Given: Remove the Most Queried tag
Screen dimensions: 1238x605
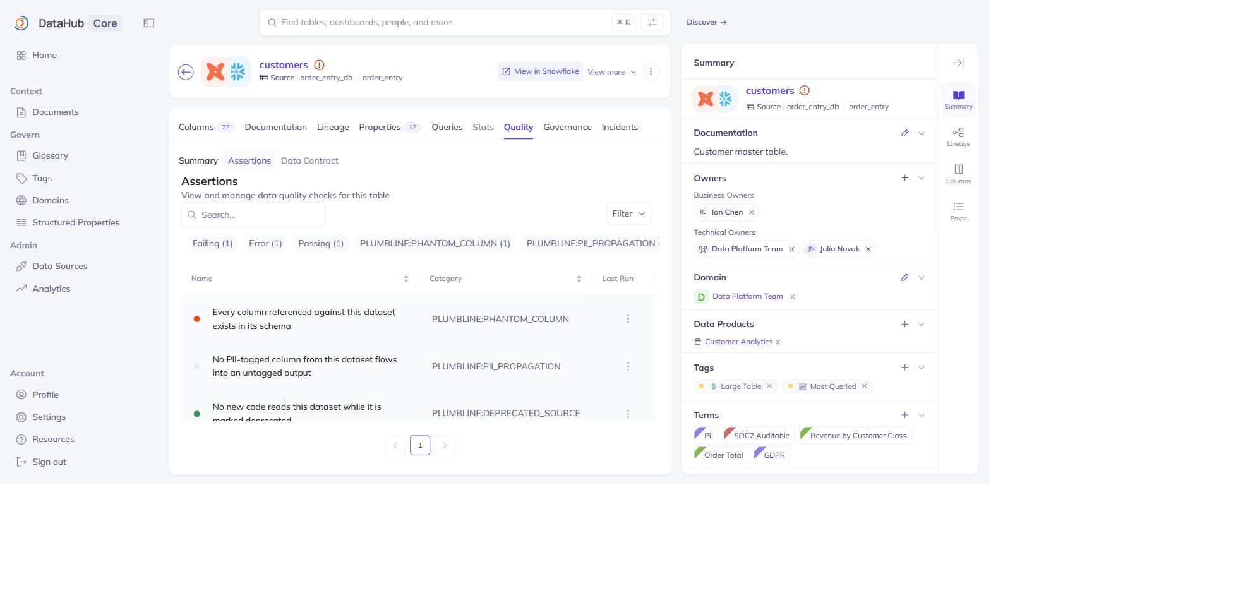Looking at the screenshot, I should (865, 386).
